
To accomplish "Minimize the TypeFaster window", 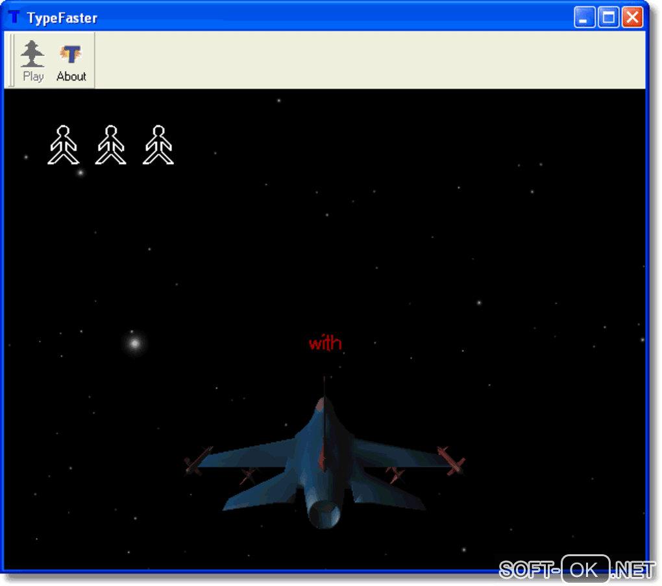I will (x=584, y=18).
